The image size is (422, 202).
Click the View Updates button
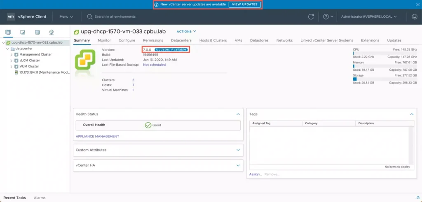point(245,5)
